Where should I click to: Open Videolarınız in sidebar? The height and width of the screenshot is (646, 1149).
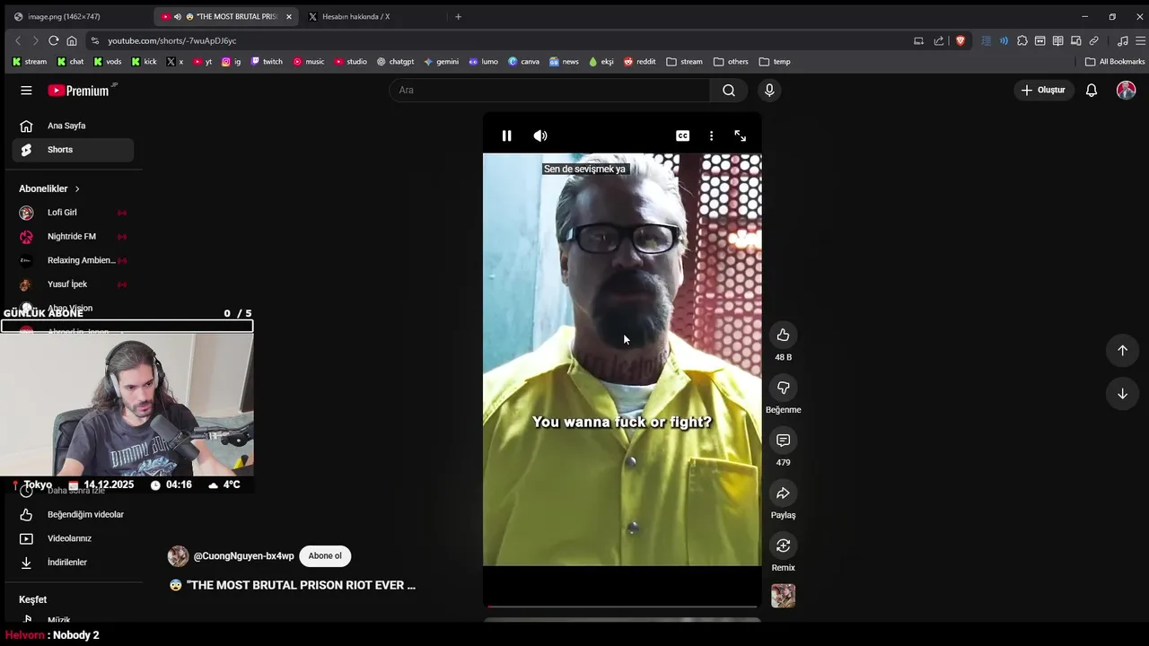pyautogui.click(x=73, y=538)
